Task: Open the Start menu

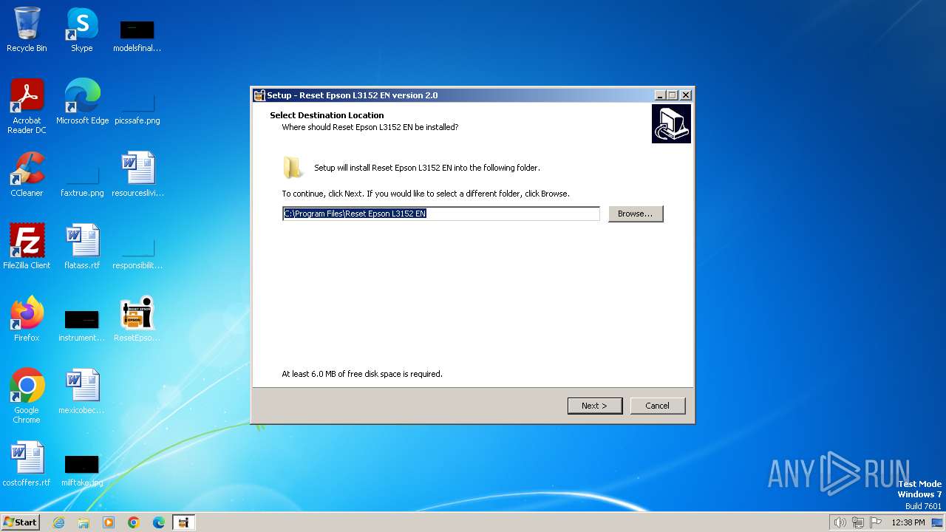Action: pyautogui.click(x=20, y=522)
